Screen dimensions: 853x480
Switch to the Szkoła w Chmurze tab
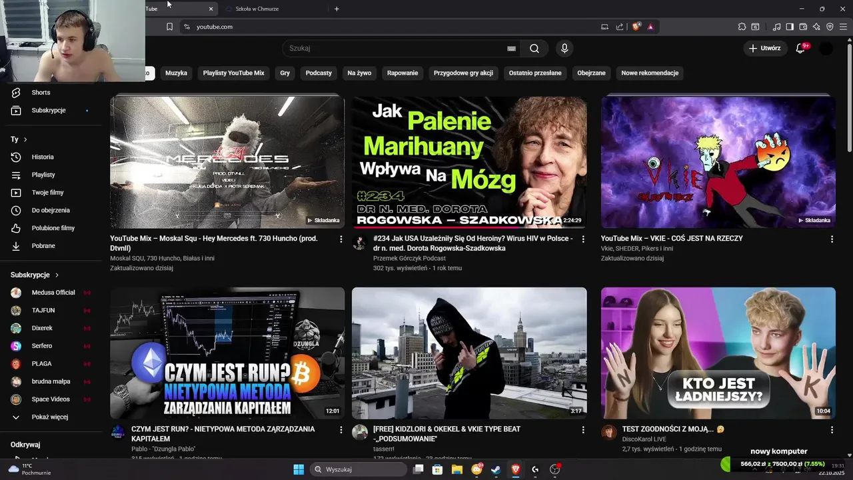(x=257, y=9)
